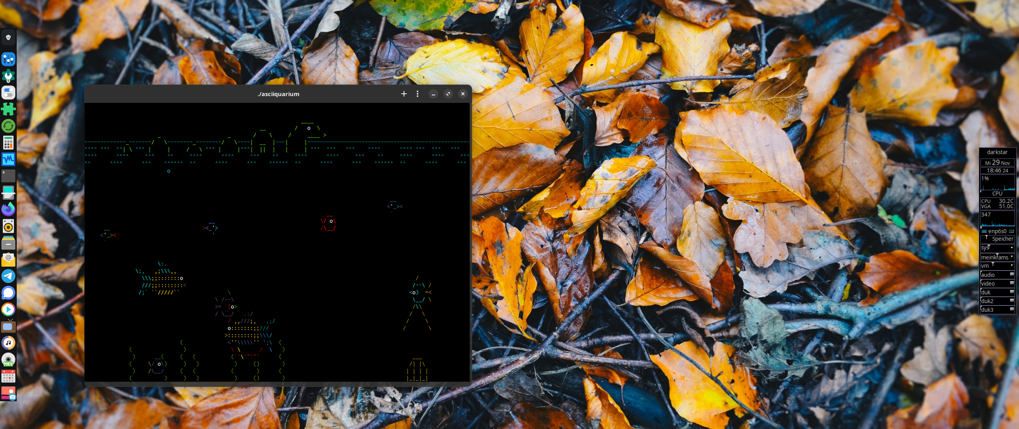The height and width of the screenshot is (429, 1019).
Task: Expand the CPU monitor label
Action: pyautogui.click(x=997, y=193)
